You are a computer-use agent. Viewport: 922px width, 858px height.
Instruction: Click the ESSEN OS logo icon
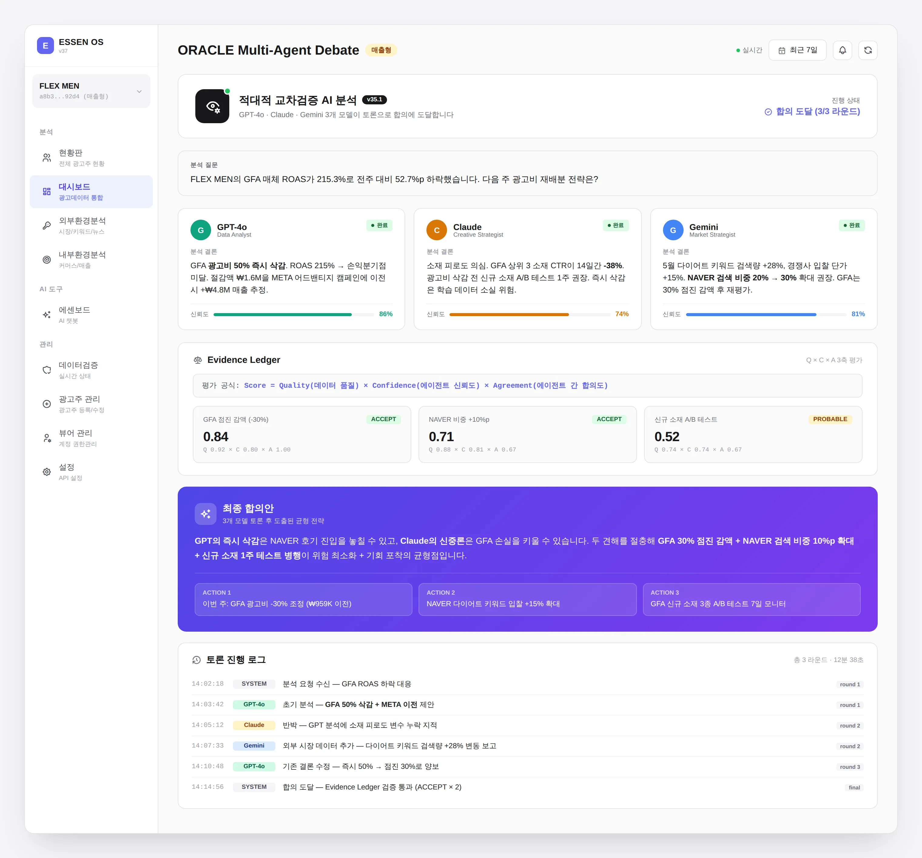pos(45,46)
